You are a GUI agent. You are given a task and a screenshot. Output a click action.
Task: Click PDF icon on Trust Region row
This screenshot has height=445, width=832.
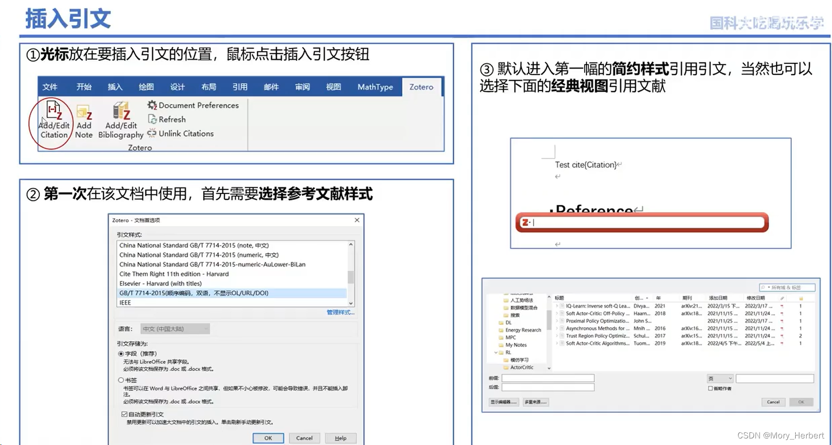[x=782, y=336]
